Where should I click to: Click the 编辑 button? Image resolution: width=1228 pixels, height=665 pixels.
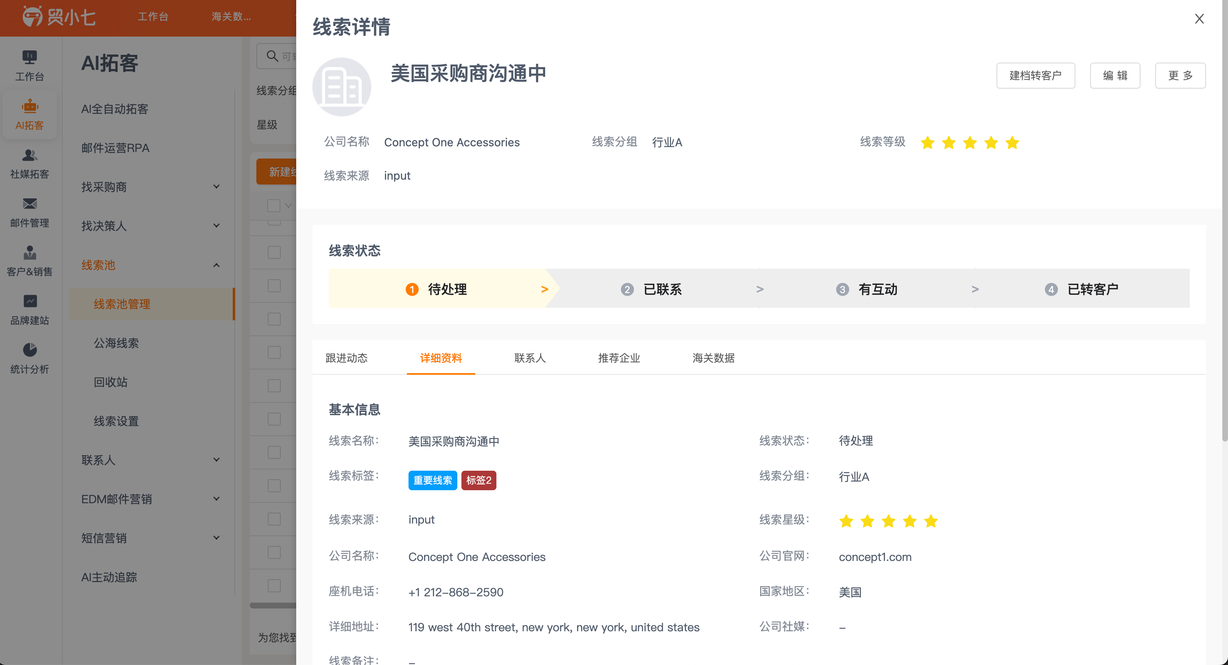tap(1115, 75)
